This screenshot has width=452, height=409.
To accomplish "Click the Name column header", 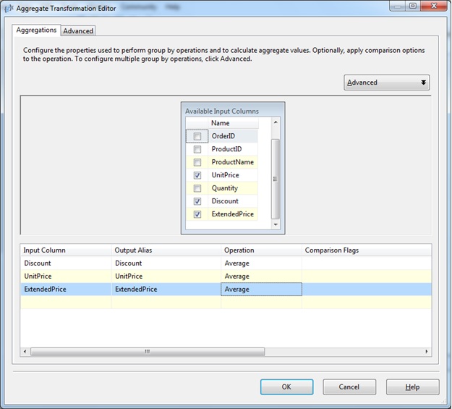I will pyautogui.click(x=233, y=123).
